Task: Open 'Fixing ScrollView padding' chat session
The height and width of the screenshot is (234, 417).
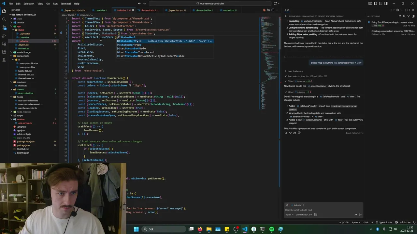Action: click(392, 24)
